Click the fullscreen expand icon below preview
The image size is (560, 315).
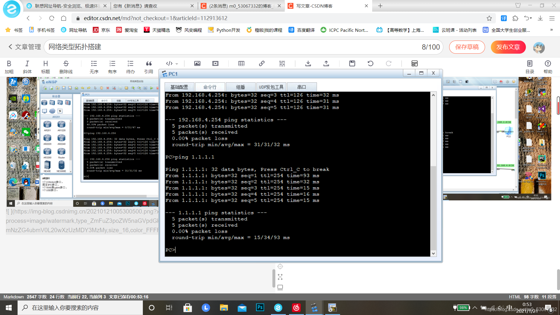(x=280, y=277)
